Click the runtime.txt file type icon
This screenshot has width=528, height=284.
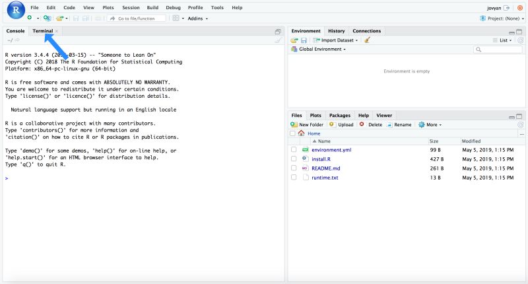pyautogui.click(x=306, y=177)
